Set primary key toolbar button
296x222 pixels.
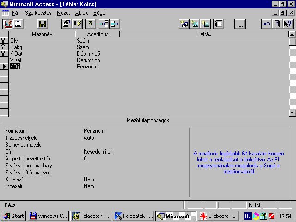[91, 24]
